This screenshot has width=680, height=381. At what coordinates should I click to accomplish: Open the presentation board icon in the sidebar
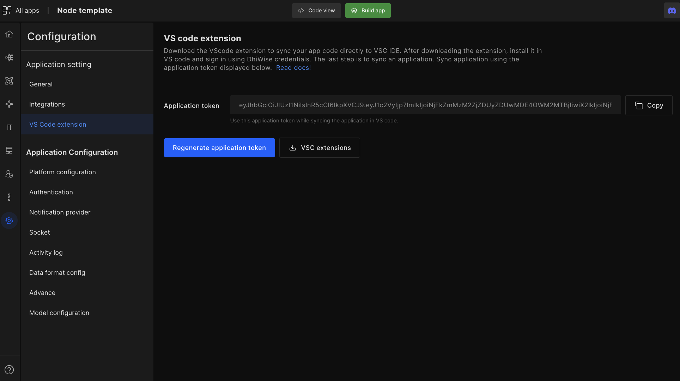pos(9,151)
